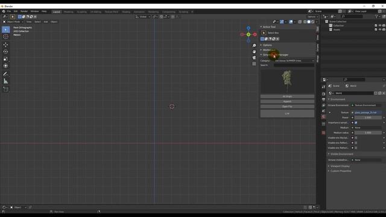The image size is (386, 217).
Task: Open the Category dropdown in asset manager
Action: [x=294, y=60]
